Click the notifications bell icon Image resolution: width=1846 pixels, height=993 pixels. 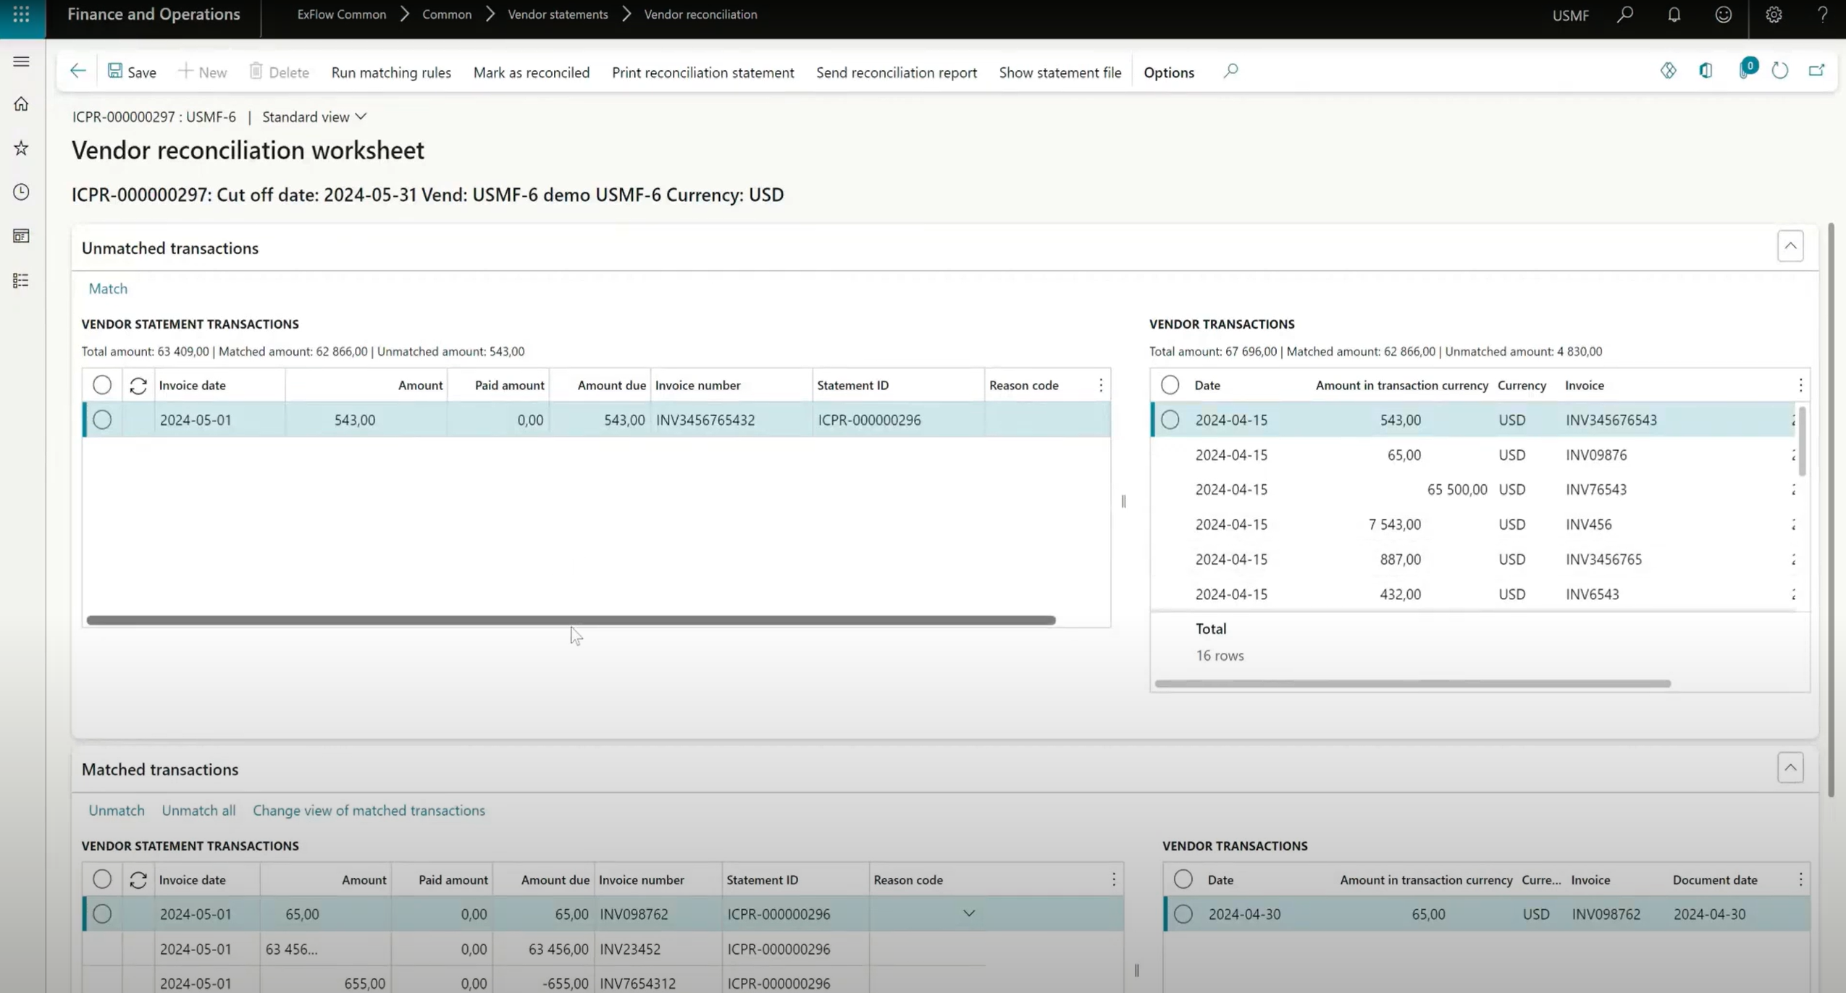[x=1674, y=14]
